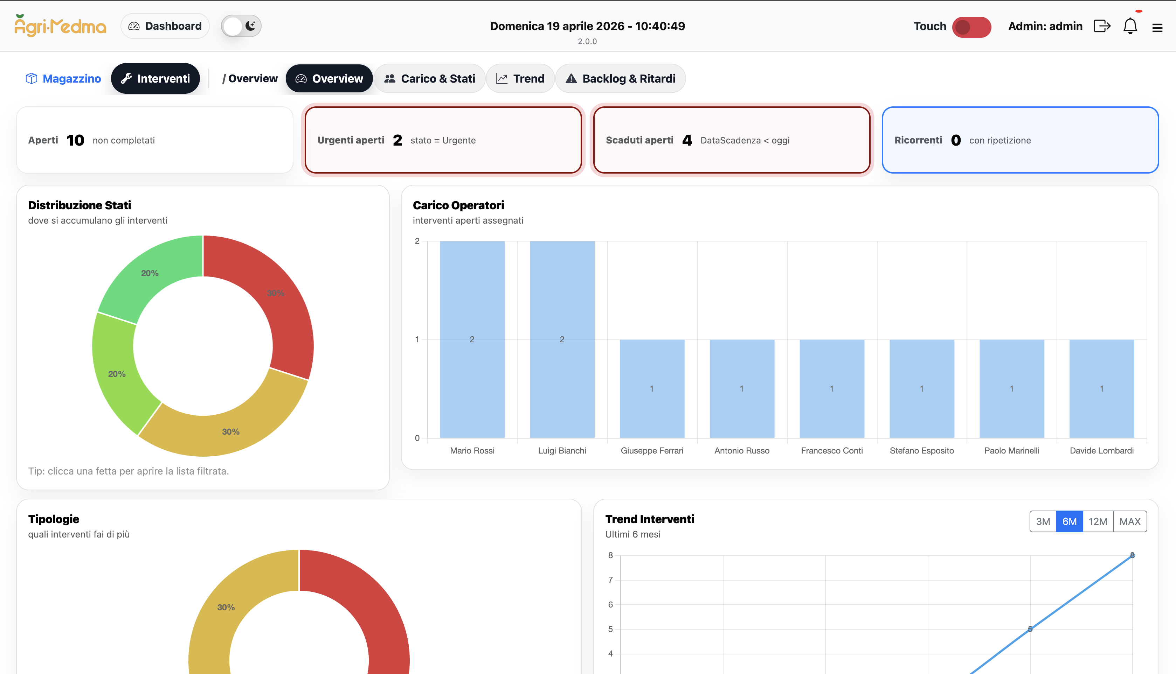Click the / Overview breadcrumb text
The height and width of the screenshot is (674, 1176).
250,79
